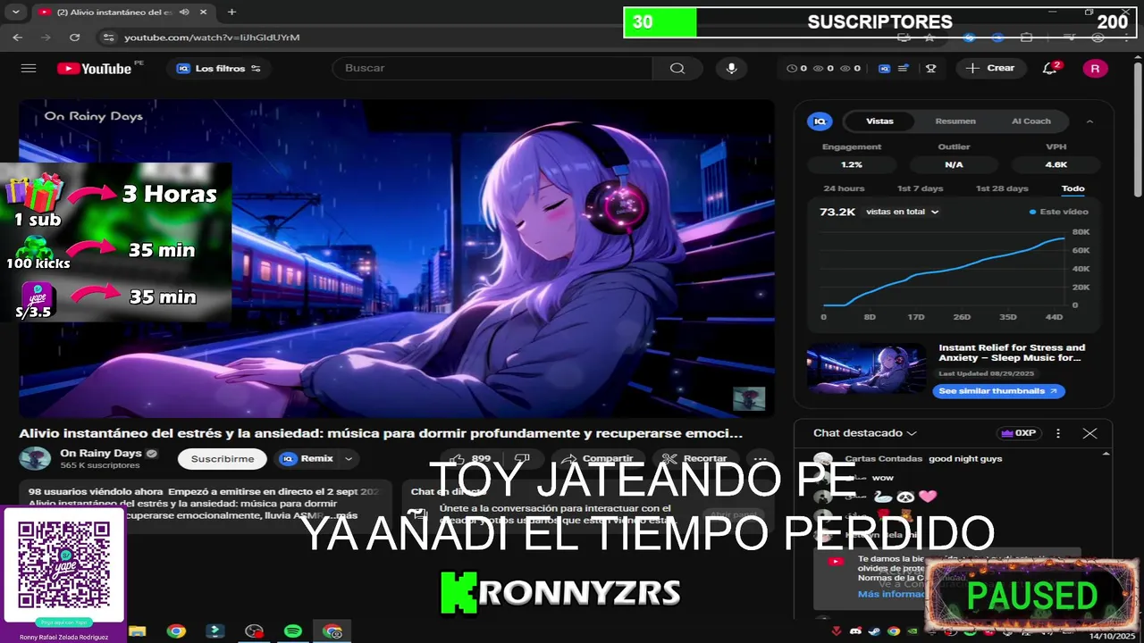Open the Chat destacado dropdown
The image size is (1144, 643).
(x=864, y=433)
